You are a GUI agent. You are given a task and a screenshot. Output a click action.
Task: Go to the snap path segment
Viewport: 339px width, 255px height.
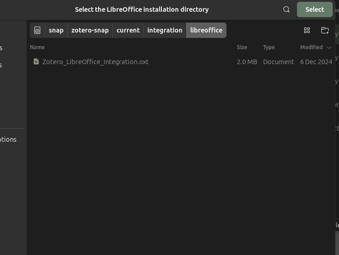56,30
